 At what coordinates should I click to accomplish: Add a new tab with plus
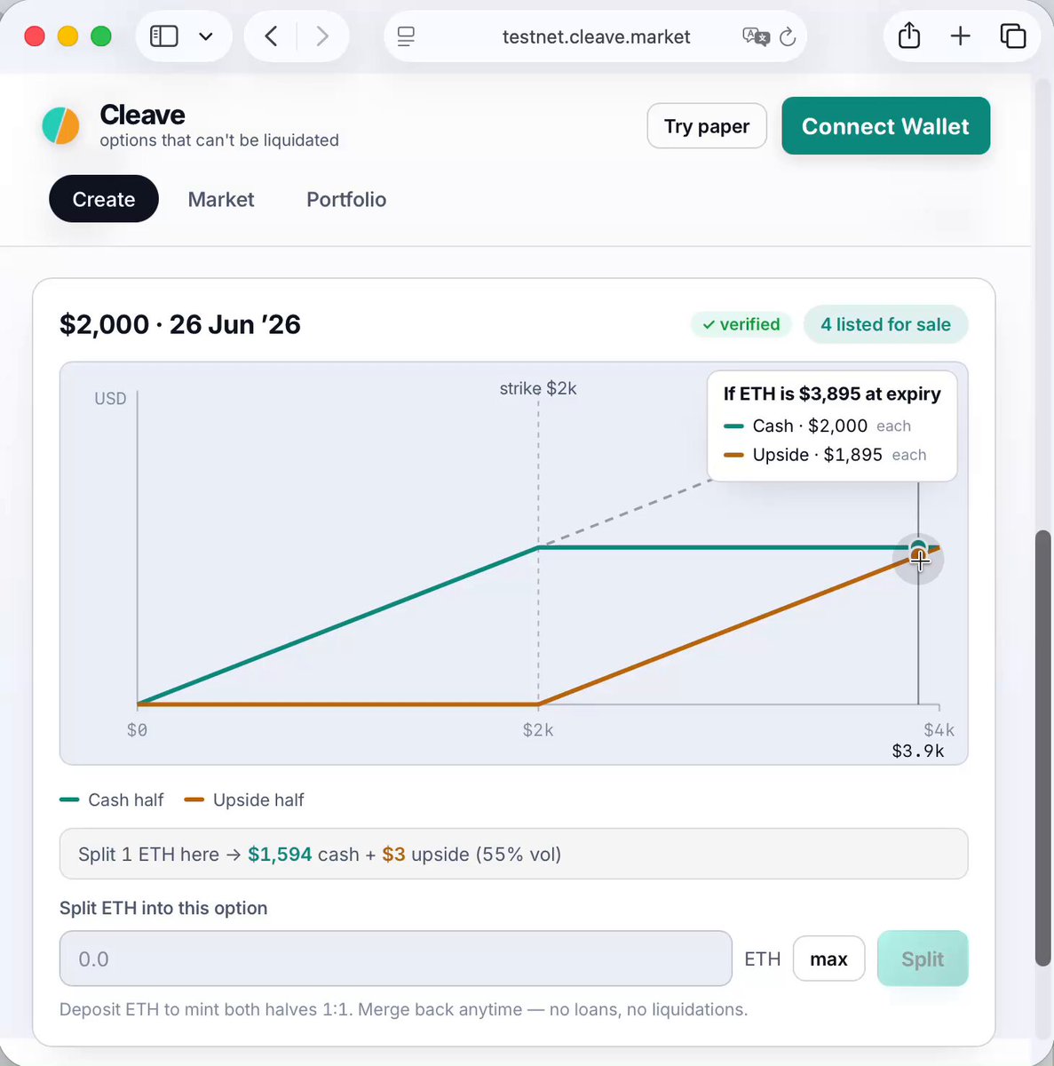tap(960, 36)
